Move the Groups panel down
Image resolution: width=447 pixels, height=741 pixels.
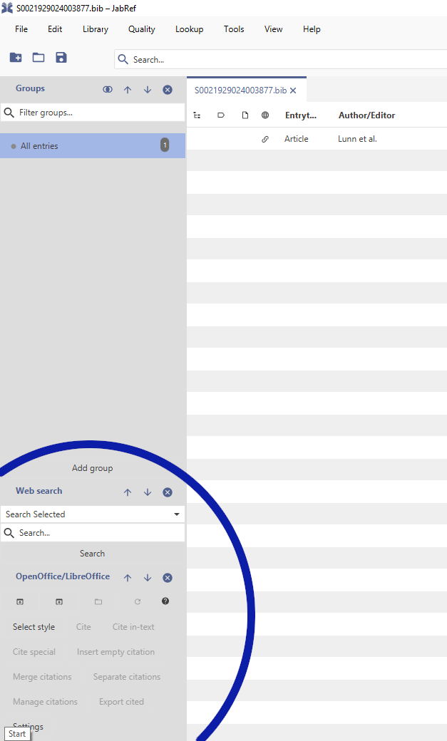(x=148, y=90)
